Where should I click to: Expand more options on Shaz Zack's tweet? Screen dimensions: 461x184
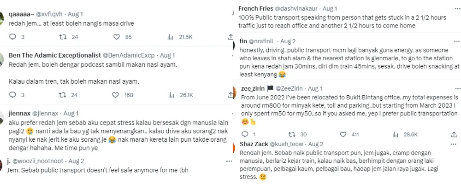(x=455, y=144)
